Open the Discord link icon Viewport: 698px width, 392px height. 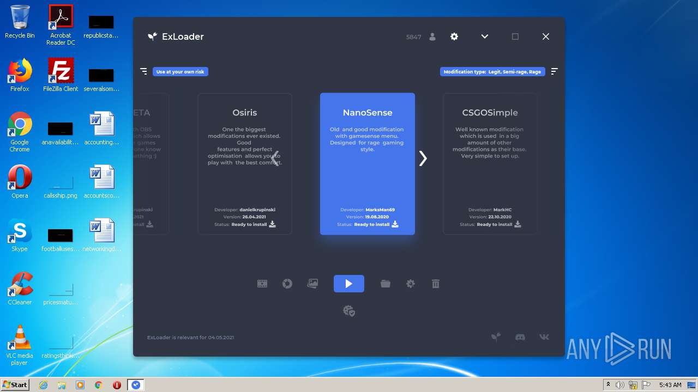point(520,337)
